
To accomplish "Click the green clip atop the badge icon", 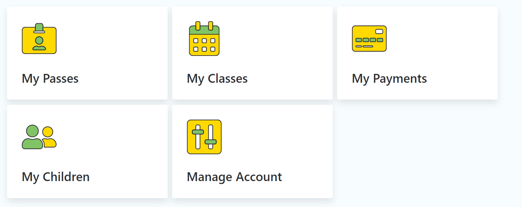I will tap(39, 28).
